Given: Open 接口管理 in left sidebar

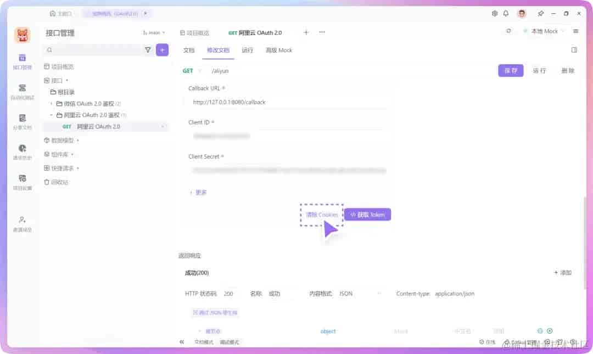Looking at the screenshot, I should tap(23, 61).
